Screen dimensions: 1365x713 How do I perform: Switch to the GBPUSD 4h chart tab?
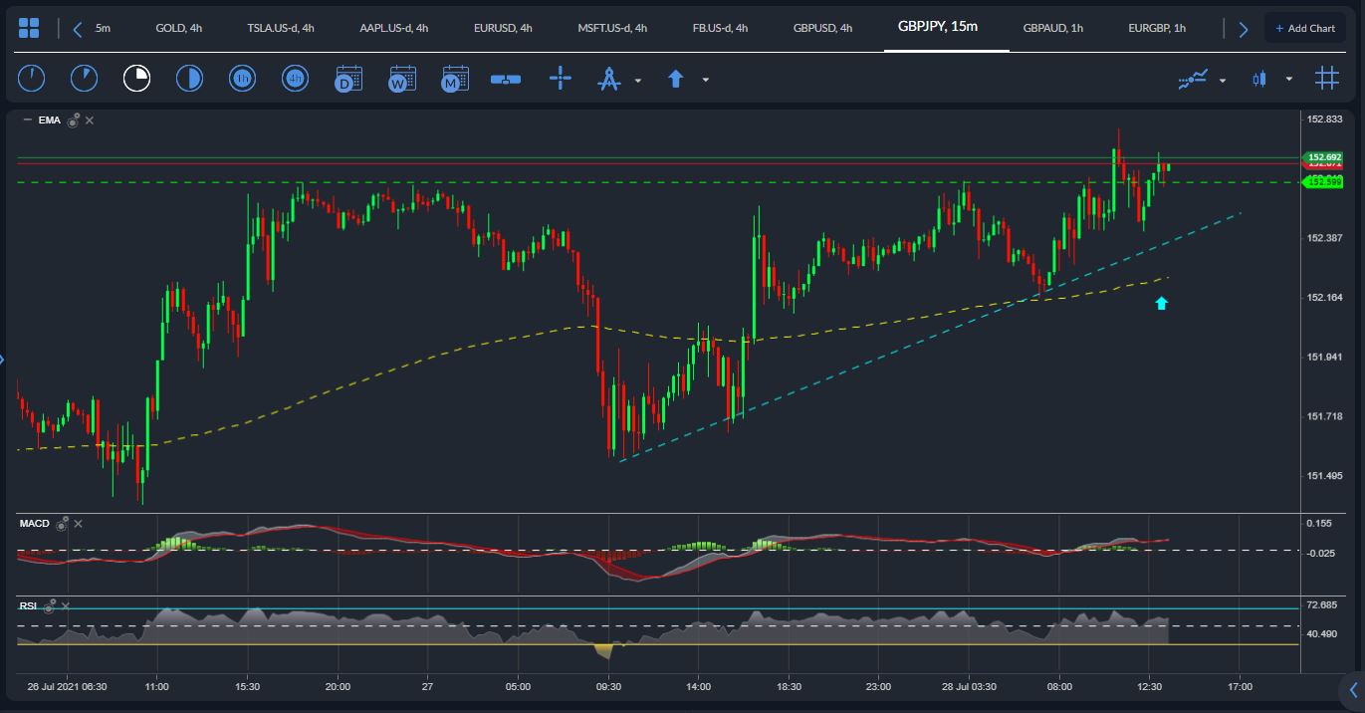coord(820,28)
